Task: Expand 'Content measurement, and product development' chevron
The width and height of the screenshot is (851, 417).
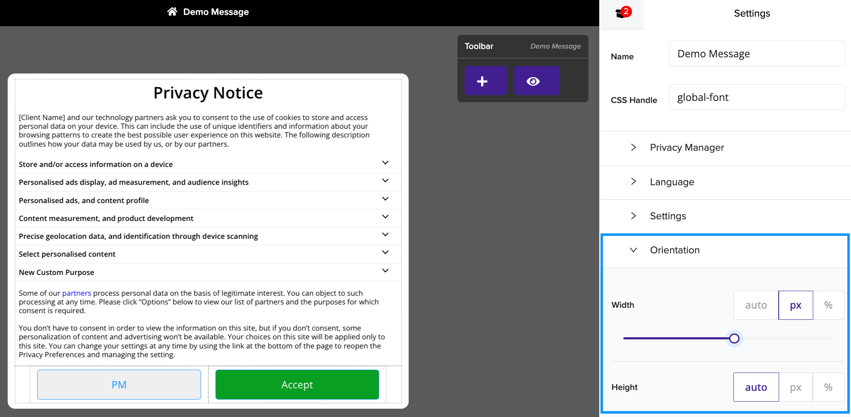Action: click(x=385, y=217)
